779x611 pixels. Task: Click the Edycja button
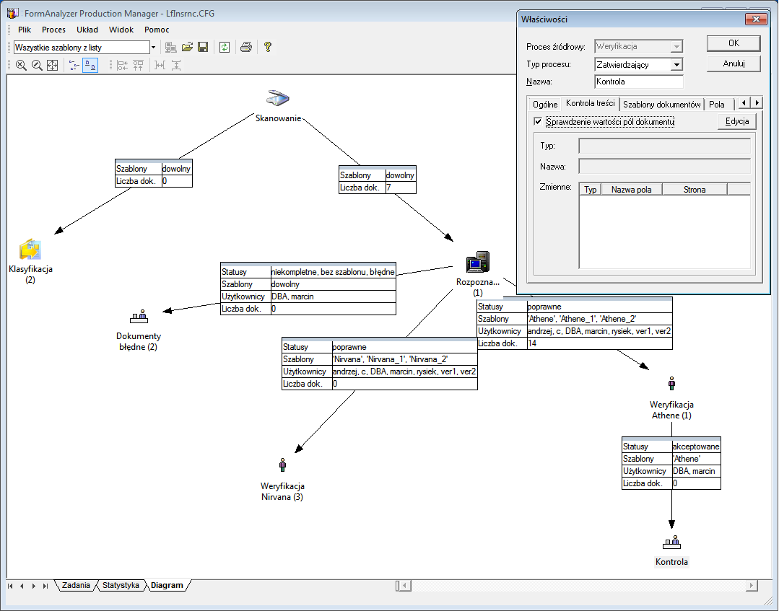pyautogui.click(x=736, y=121)
